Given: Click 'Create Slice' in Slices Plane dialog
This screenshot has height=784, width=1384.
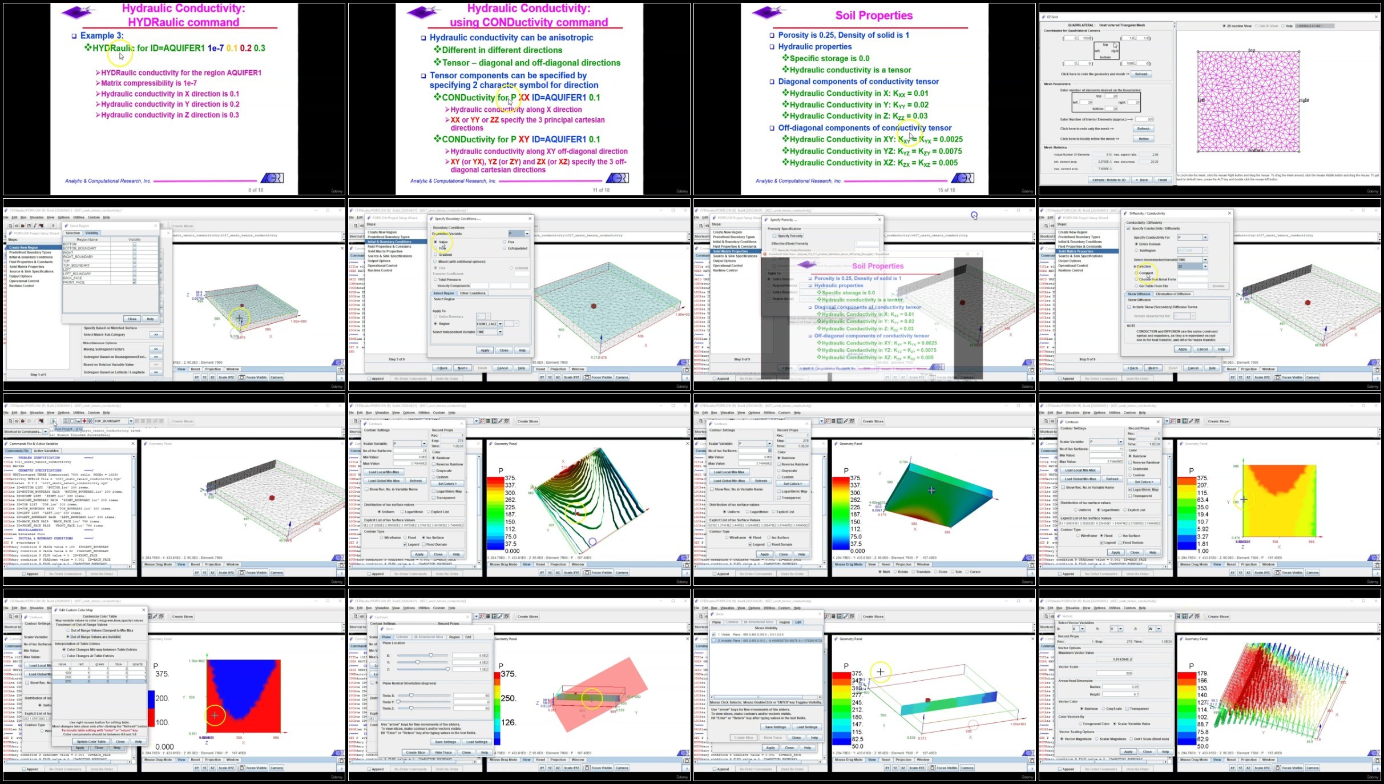Looking at the screenshot, I should point(415,753).
